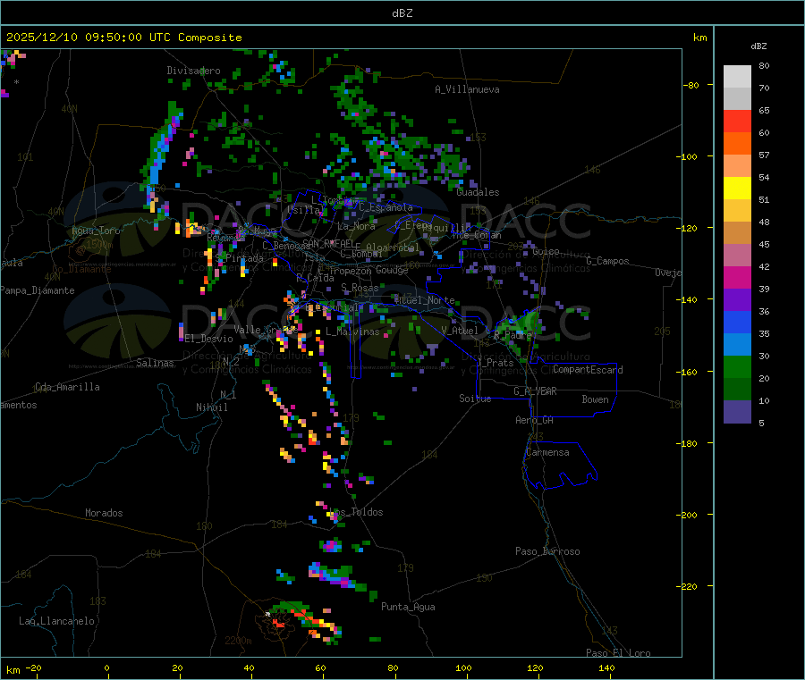Select the purple 36-39 dBZ legend swatch
The image size is (805, 680).
pos(737,299)
